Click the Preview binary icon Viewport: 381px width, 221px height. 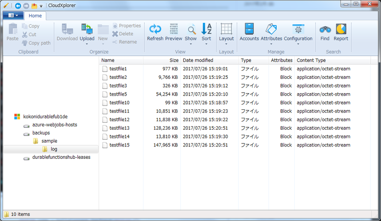[174, 29]
